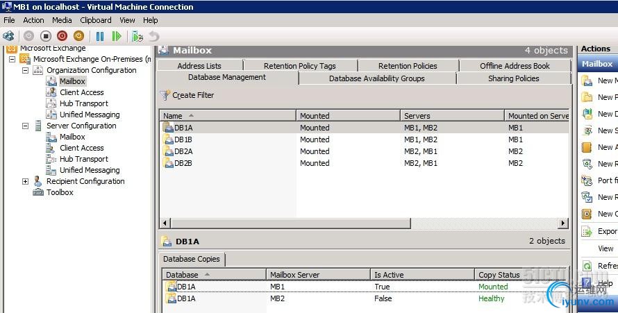Select Hub Transport under Server Configuration
Image resolution: width=618 pixels, height=313 pixels.
click(84, 159)
